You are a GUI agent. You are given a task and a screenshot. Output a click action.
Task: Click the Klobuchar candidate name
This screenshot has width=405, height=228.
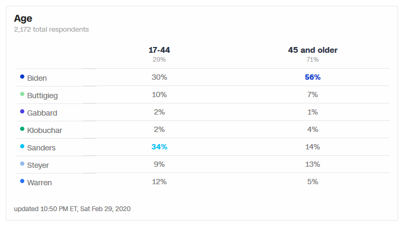click(45, 130)
